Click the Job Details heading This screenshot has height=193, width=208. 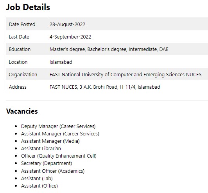28,7
